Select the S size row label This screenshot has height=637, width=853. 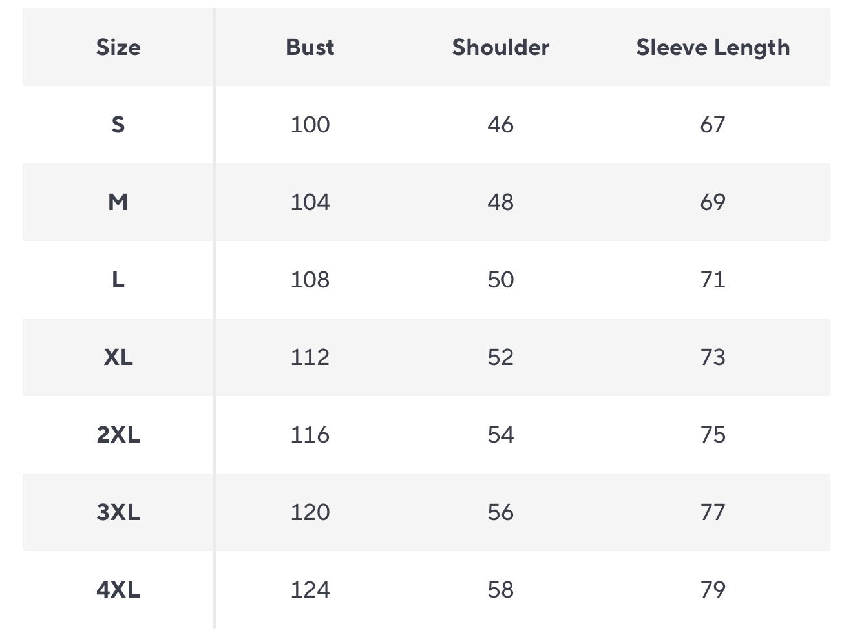[x=118, y=124]
